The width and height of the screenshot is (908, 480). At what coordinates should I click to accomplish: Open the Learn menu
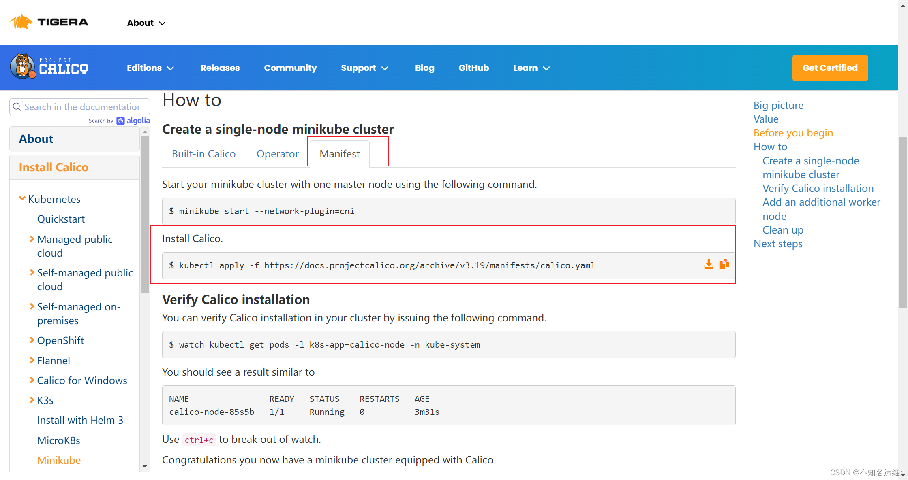531,68
